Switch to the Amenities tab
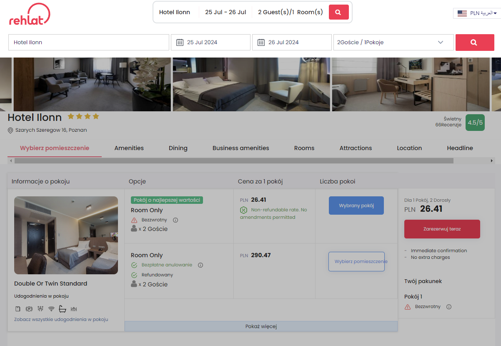 (x=129, y=148)
